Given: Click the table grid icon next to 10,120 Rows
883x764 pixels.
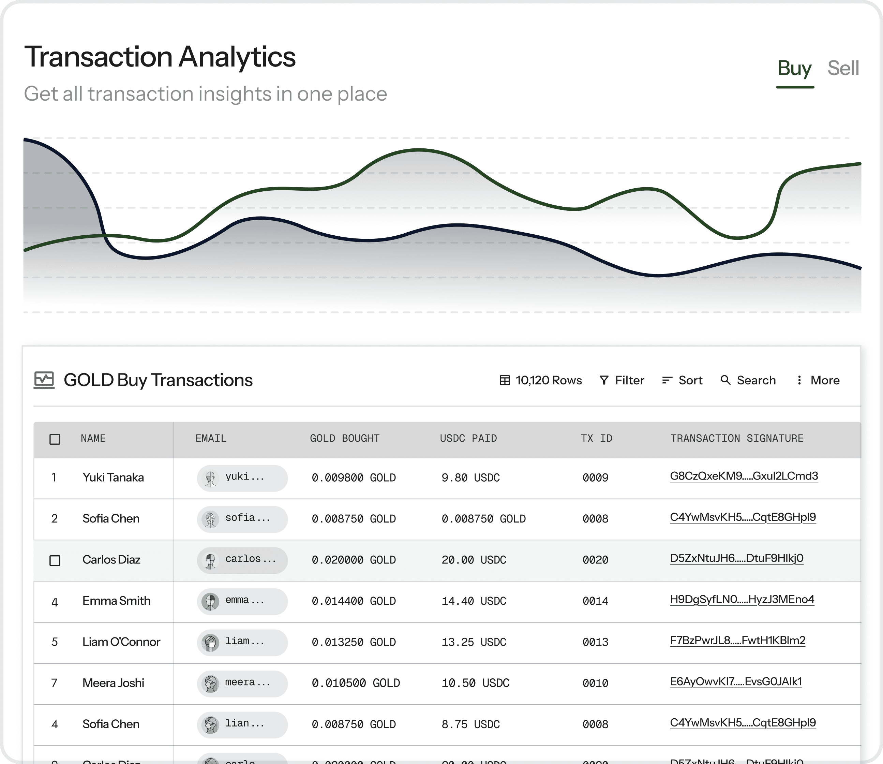Looking at the screenshot, I should (505, 380).
